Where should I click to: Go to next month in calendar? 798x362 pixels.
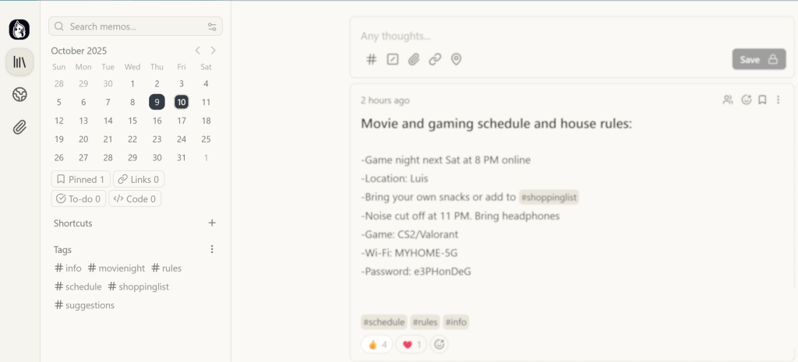coord(214,51)
